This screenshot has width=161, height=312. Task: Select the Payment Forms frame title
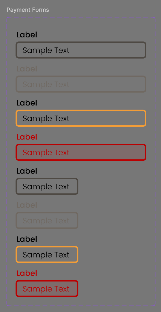(x=28, y=10)
